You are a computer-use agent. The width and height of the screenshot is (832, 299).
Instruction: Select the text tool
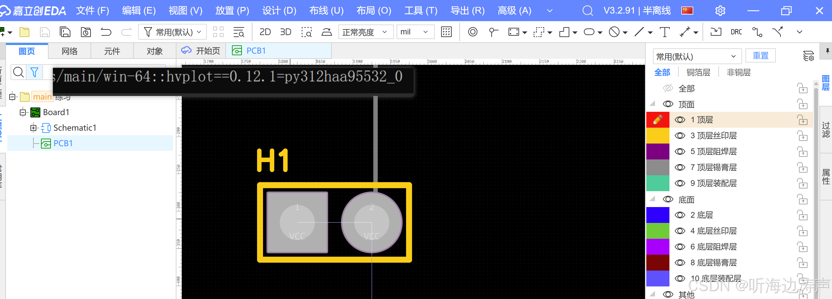664,32
